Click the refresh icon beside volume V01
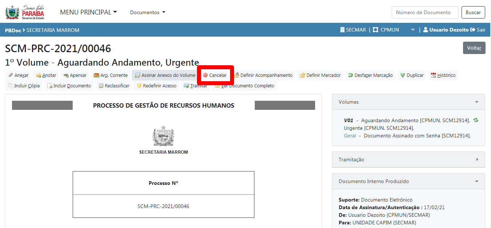 476,120
